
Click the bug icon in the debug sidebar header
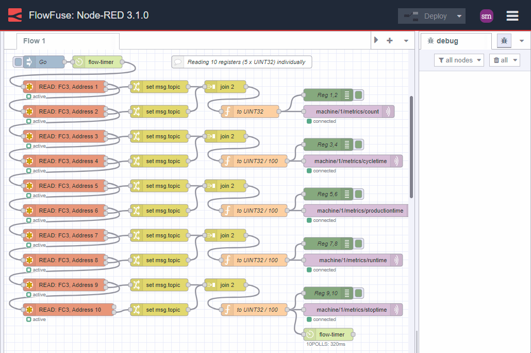504,40
